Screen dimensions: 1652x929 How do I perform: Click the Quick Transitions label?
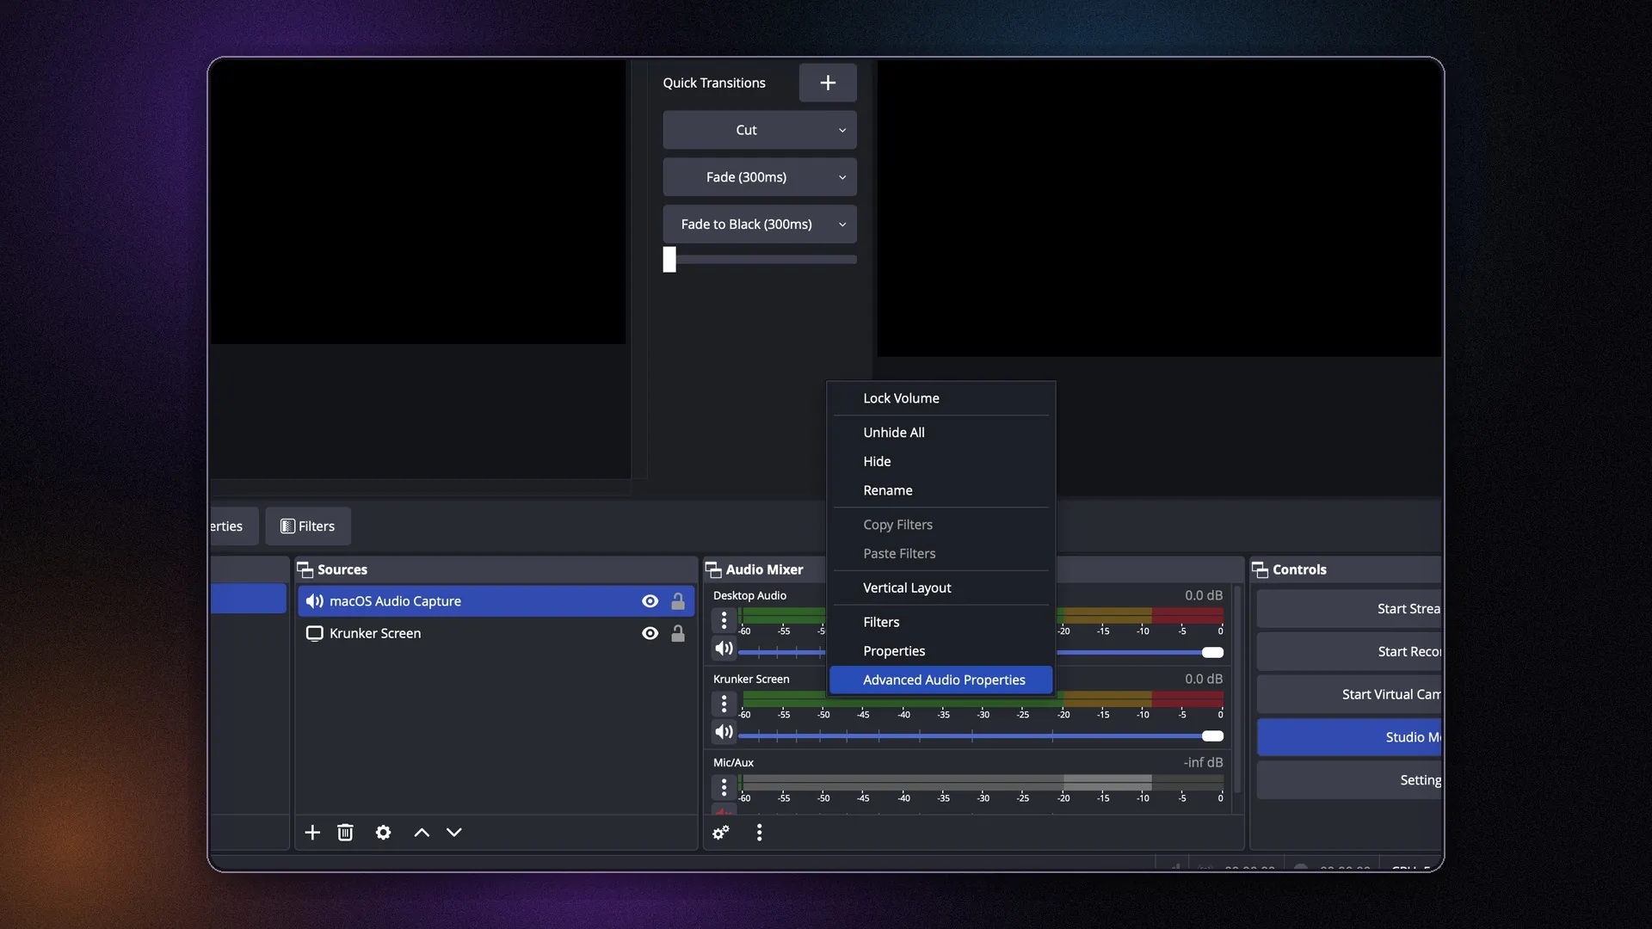[x=714, y=83]
